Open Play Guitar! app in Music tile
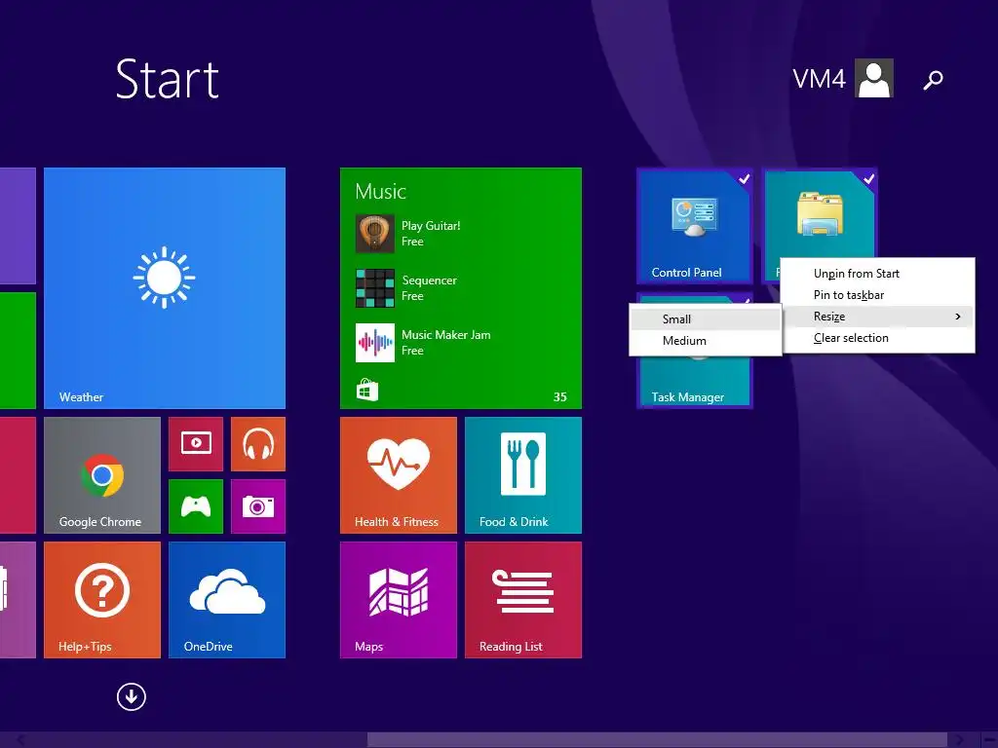The height and width of the screenshot is (748, 998). pos(408,234)
